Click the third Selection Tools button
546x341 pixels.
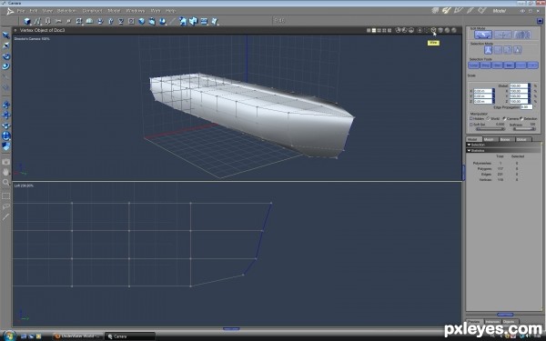pos(497,65)
